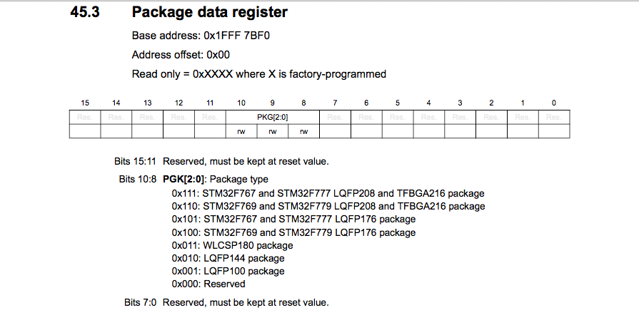The image size is (639, 335).
Task: Click the "Bits 7:0 Reserved" description line
Action: [226, 302]
